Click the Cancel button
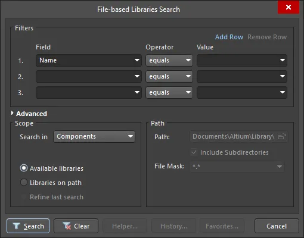The image size is (304, 238). [x=277, y=226]
